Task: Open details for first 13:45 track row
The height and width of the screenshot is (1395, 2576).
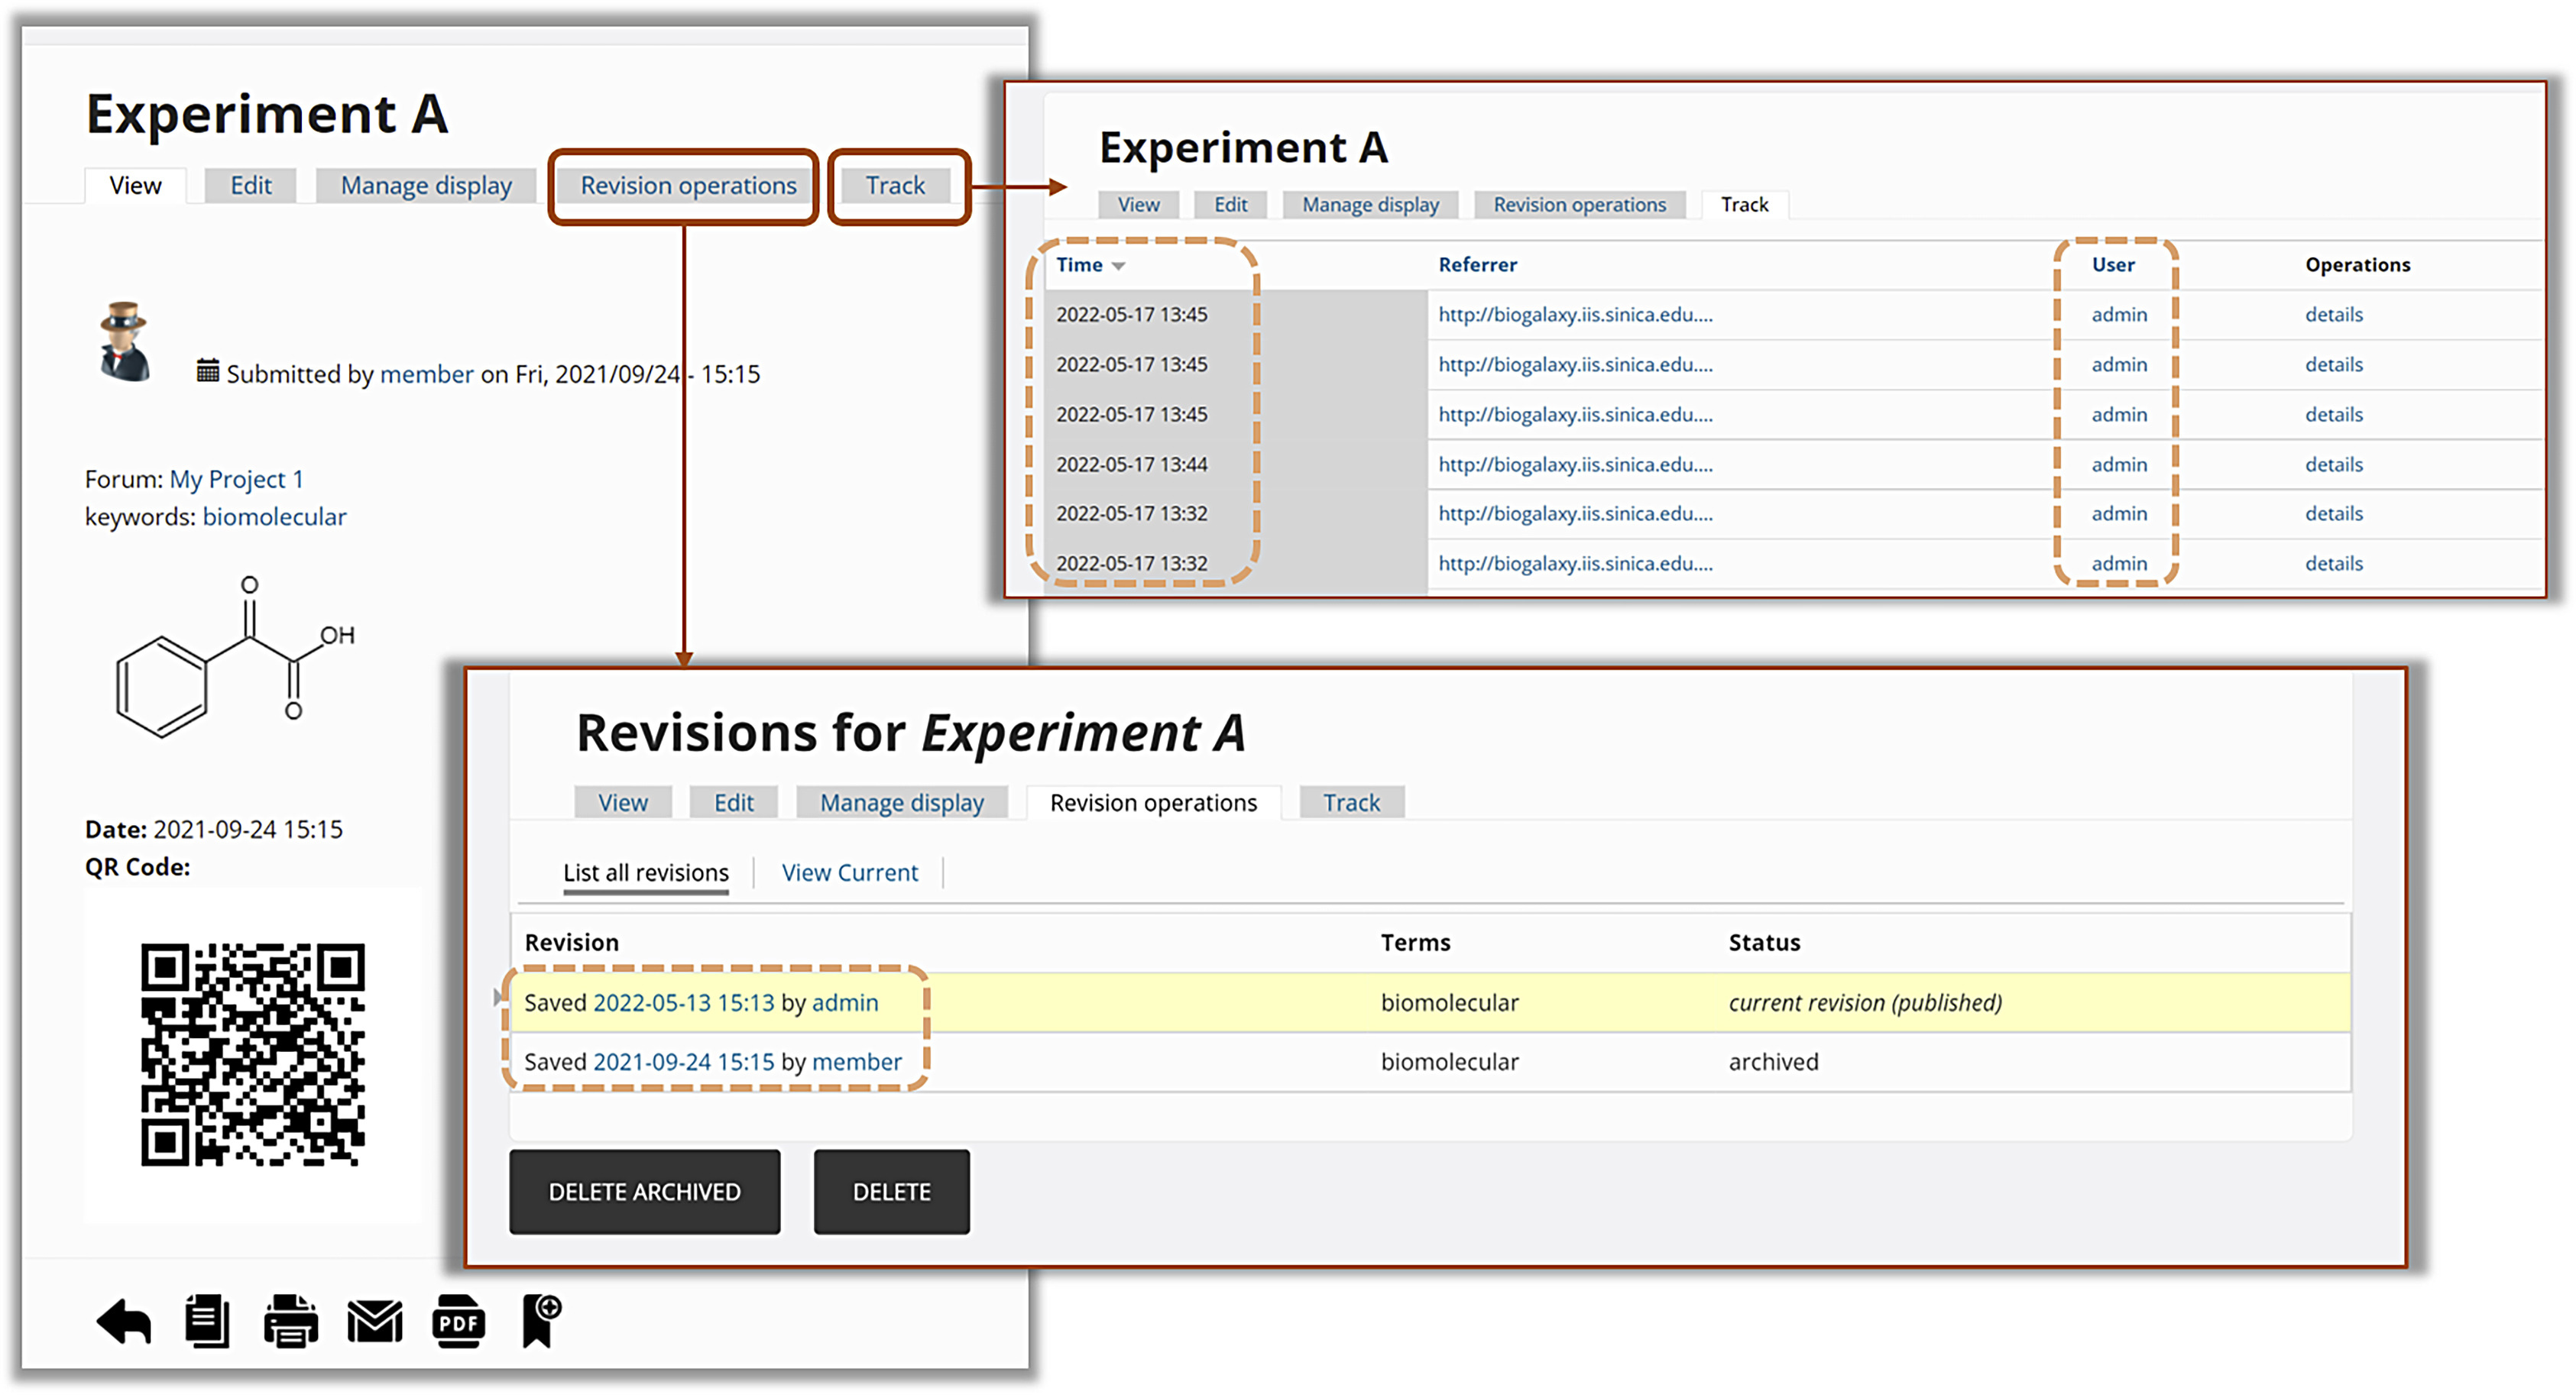Action: pos(2334,315)
